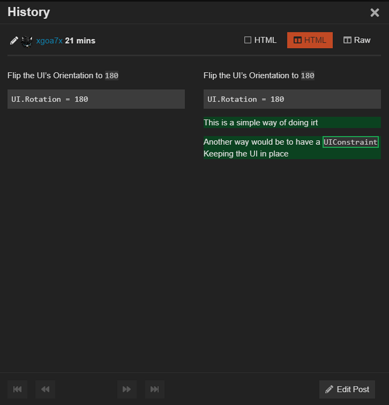Click the inline 180 code in left pane

(111, 76)
